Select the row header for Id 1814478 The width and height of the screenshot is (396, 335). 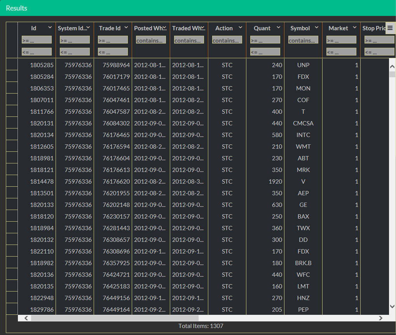[x=12, y=181]
